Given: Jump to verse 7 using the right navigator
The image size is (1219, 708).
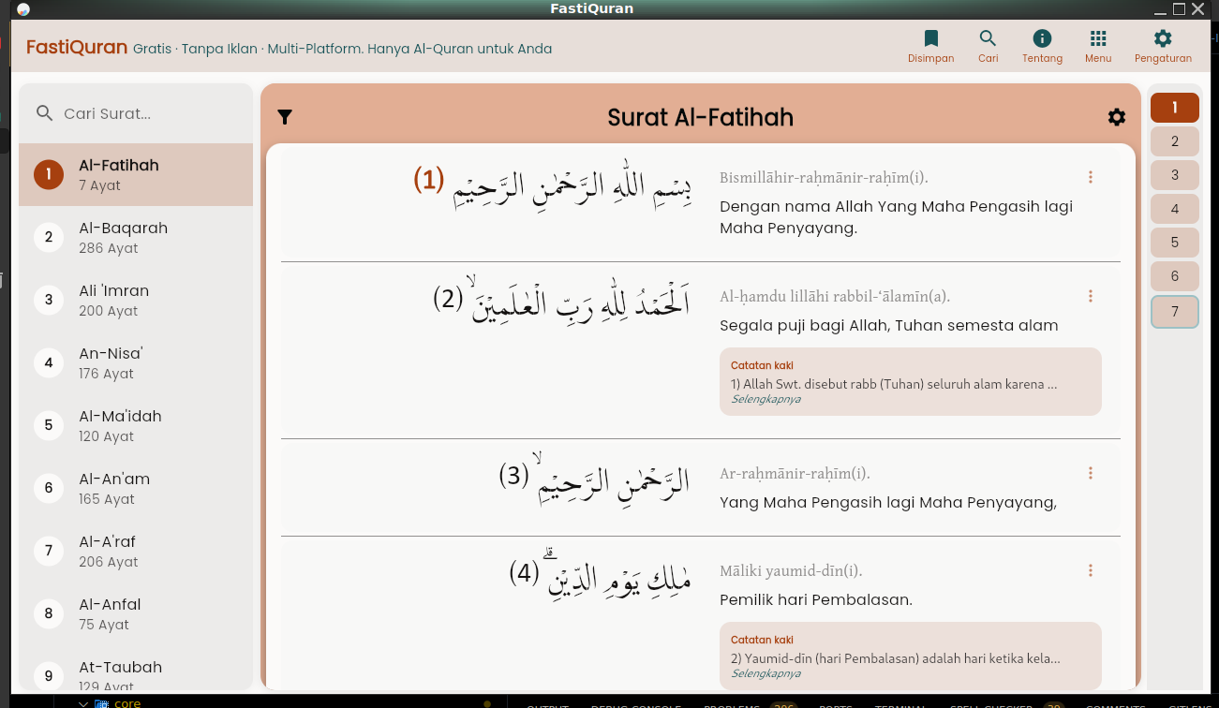Looking at the screenshot, I should [x=1174, y=311].
